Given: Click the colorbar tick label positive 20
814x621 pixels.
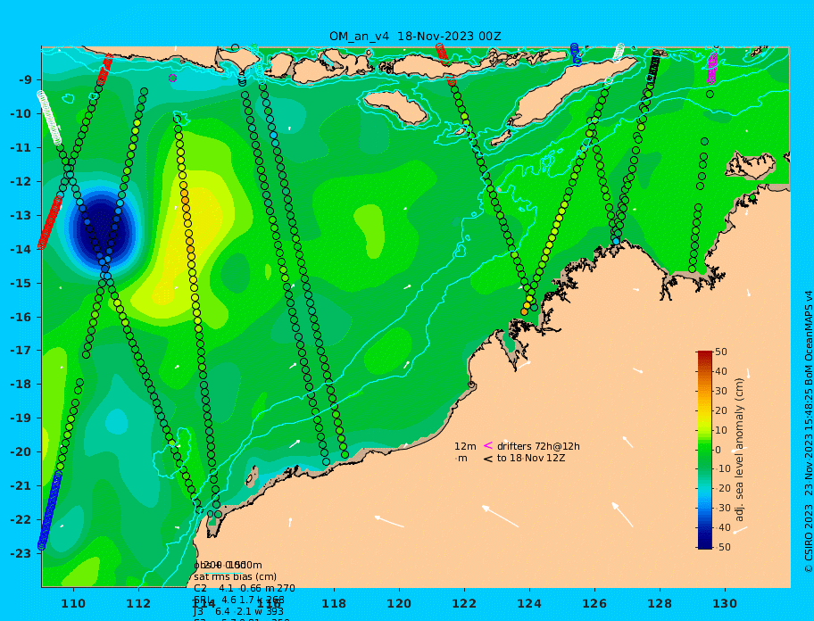Looking at the screenshot, I should pos(721,410).
